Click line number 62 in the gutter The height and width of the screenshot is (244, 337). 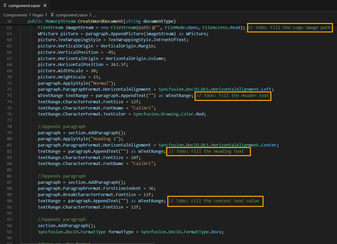[9, 27]
